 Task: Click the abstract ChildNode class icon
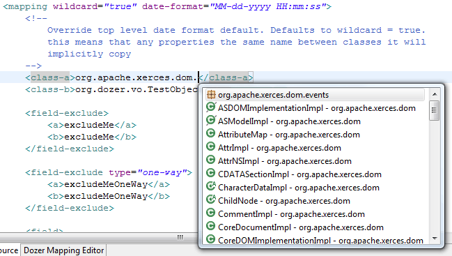[x=211, y=199]
